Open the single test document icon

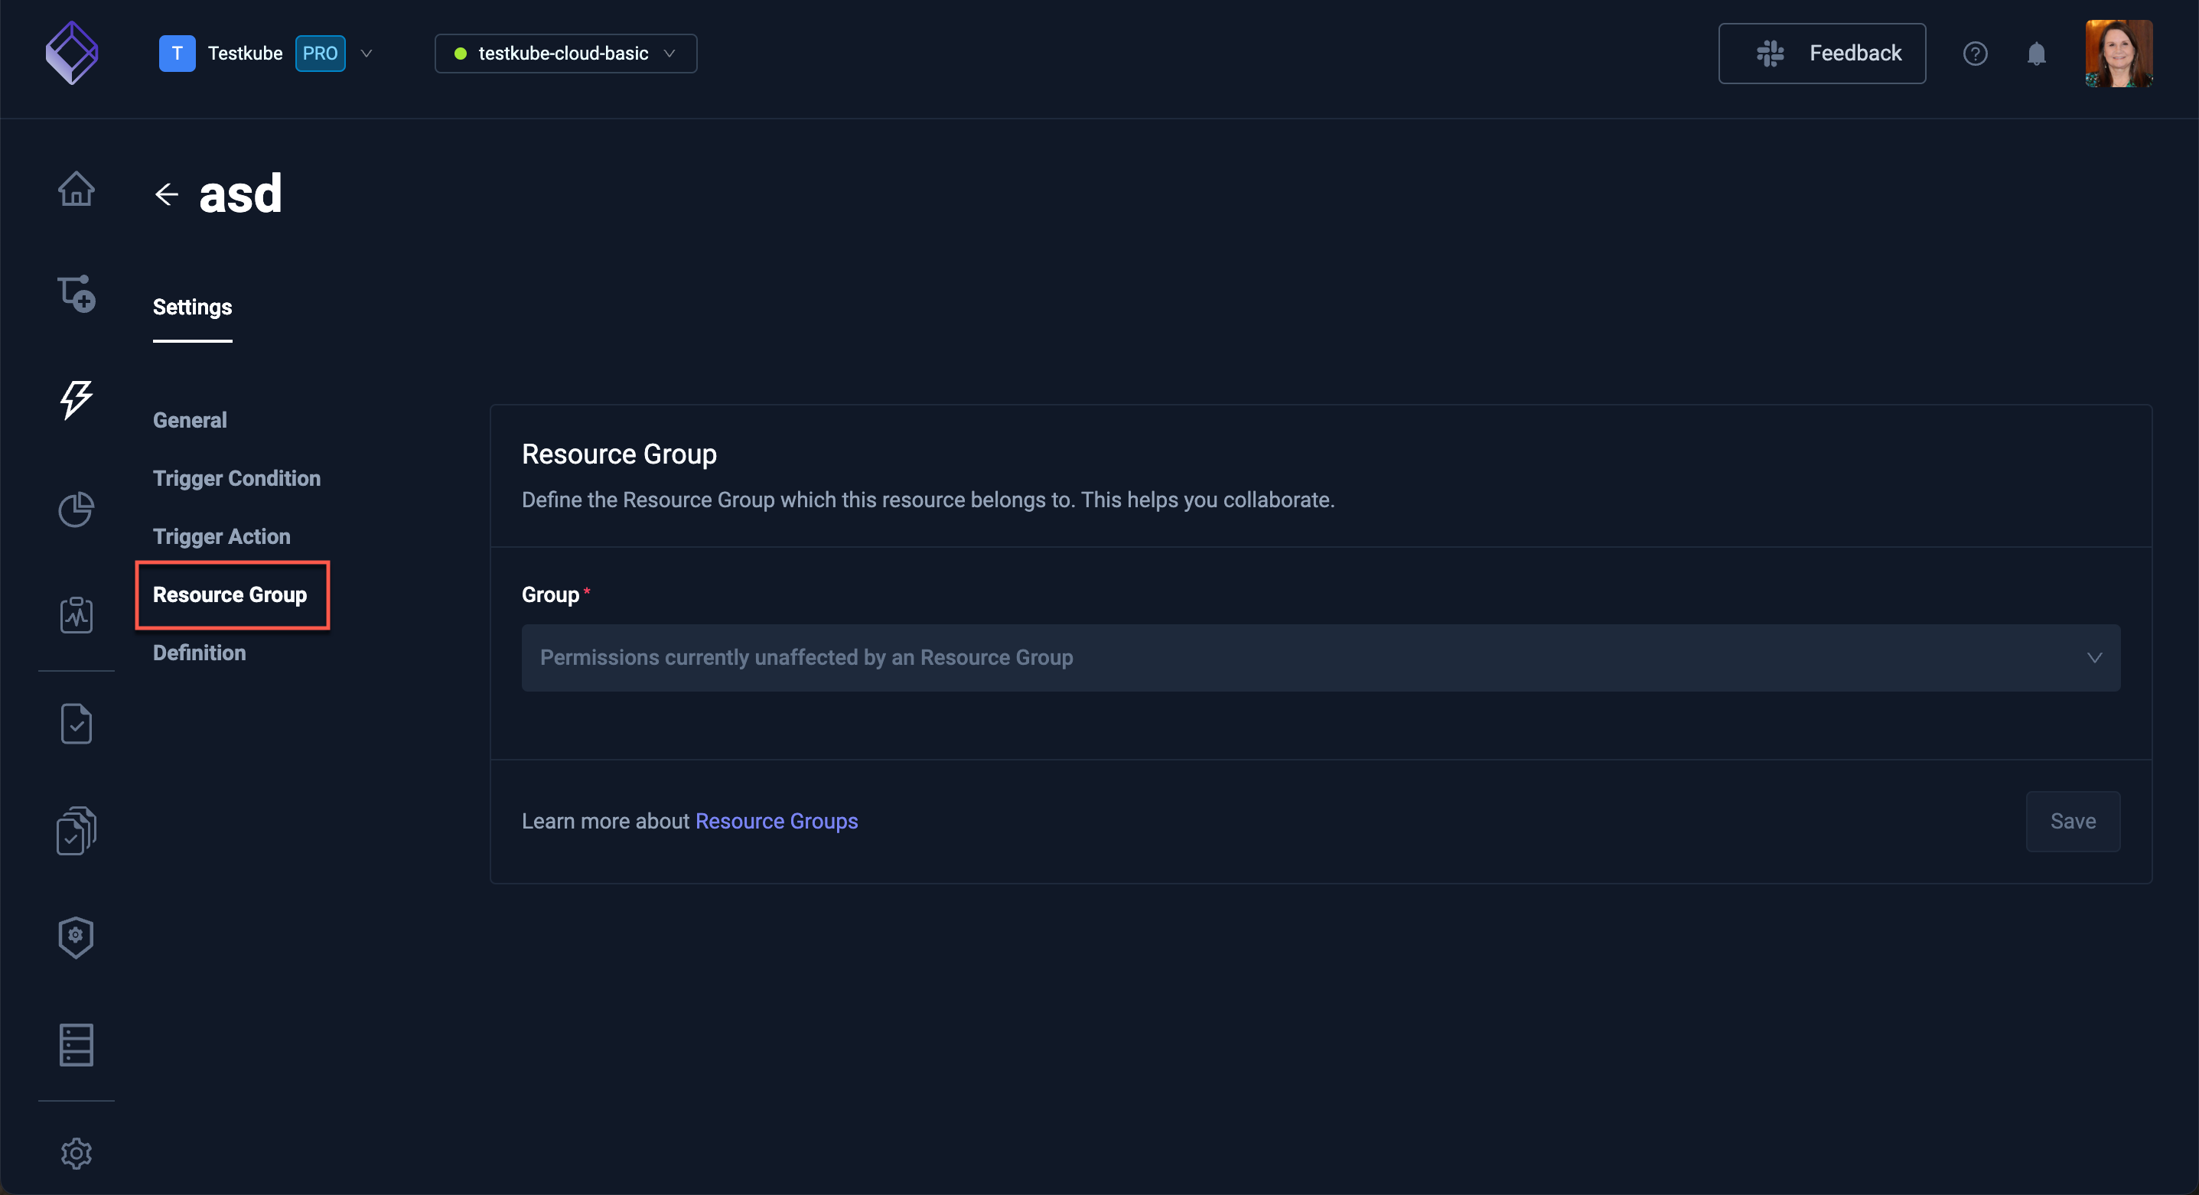76,724
